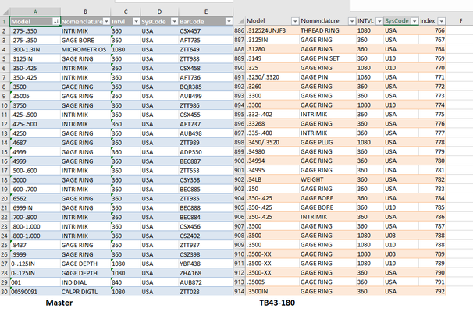Select barcode cell CSY358
Image resolution: width=473 pixels, height=312 pixels.
coord(206,180)
